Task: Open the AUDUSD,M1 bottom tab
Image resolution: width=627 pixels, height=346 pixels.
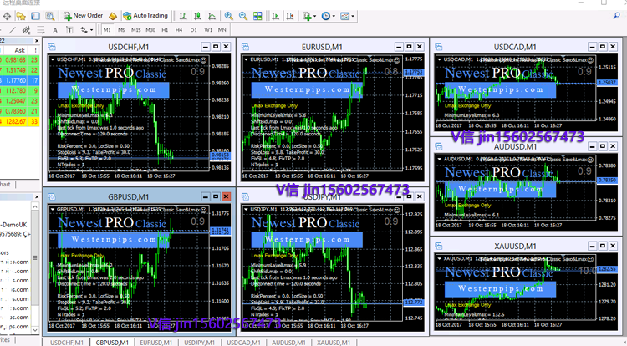Action: coord(288,343)
